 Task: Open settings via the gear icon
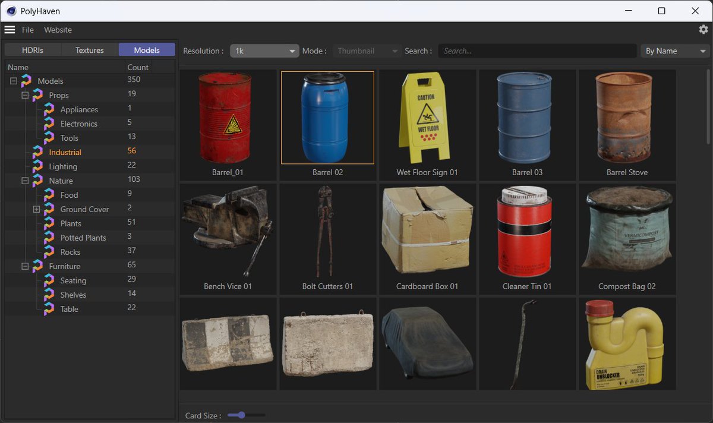pyautogui.click(x=703, y=29)
